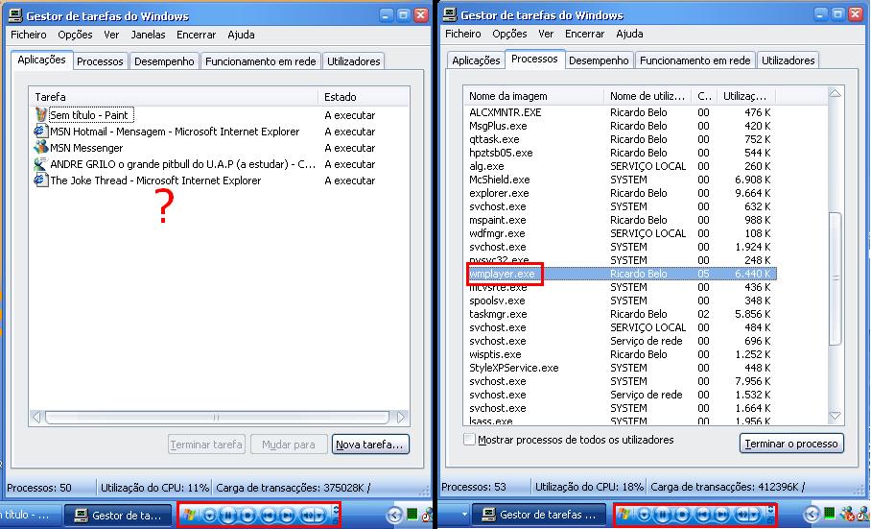The width and height of the screenshot is (871, 529).
Task: Expand hidden tray icons on the left taskbar
Action: (x=393, y=515)
